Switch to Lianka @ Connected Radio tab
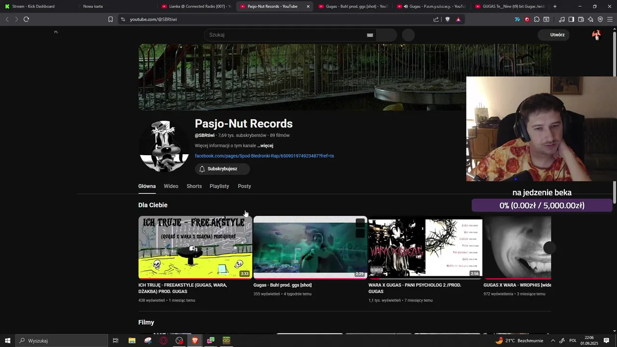Image resolution: width=617 pixels, height=347 pixels. (196, 6)
